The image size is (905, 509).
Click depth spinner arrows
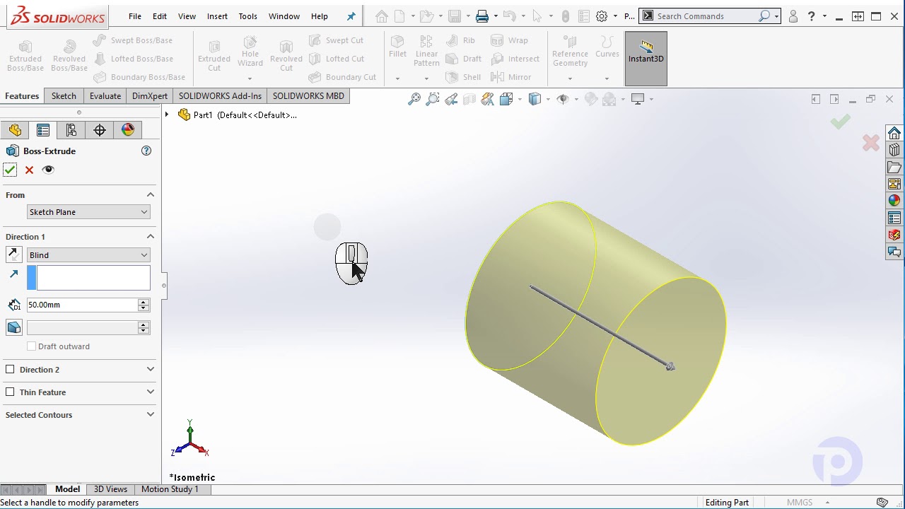[x=144, y=305]
